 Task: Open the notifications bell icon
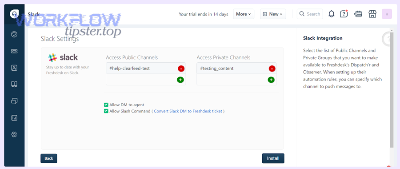[x=332, y=14]
